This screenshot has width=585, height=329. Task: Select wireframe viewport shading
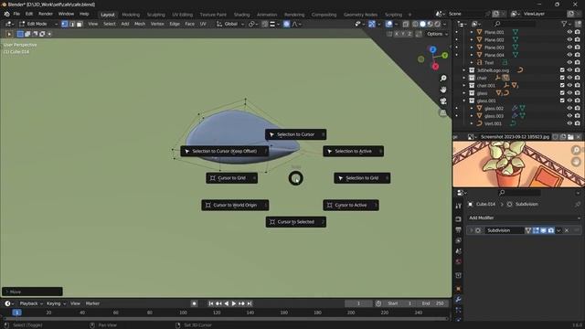point(415,24)
